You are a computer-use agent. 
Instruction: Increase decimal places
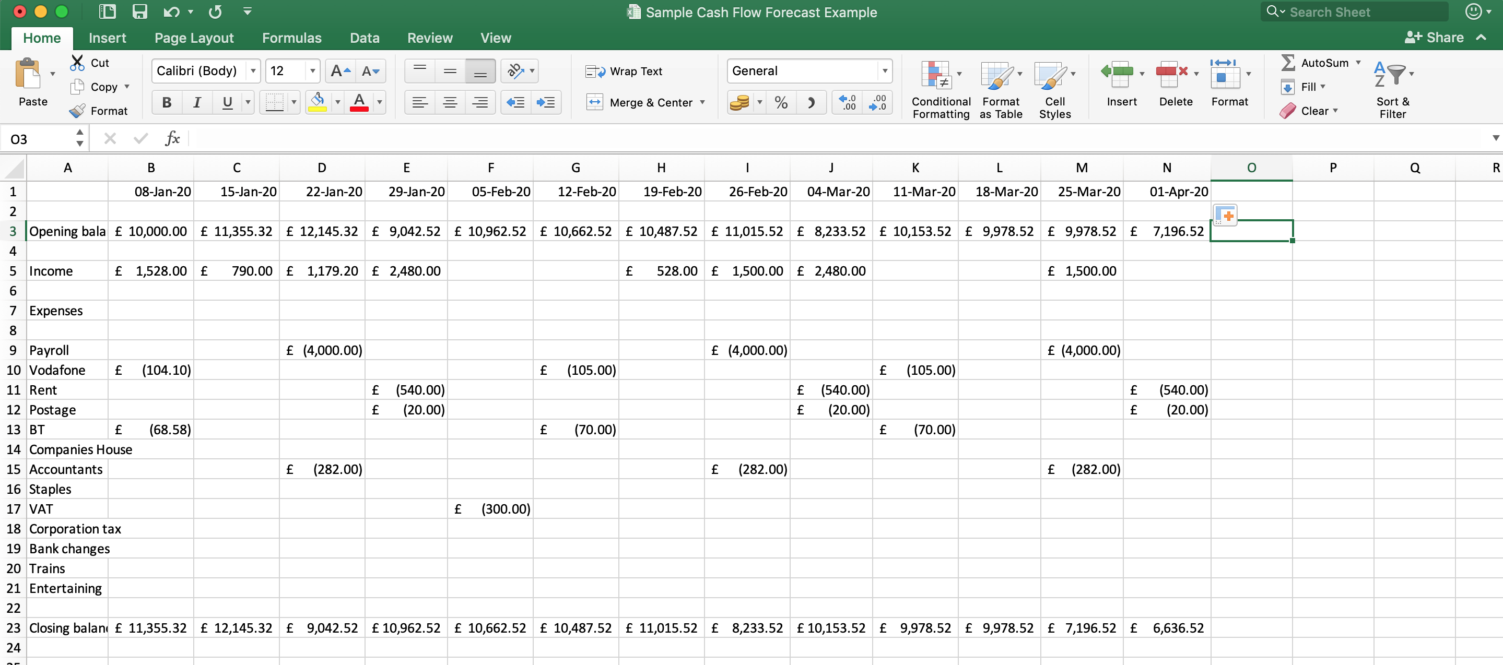(x=847, y=102)
